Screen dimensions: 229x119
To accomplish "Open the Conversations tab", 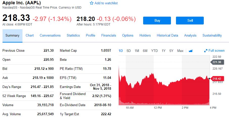I will 50,36.
